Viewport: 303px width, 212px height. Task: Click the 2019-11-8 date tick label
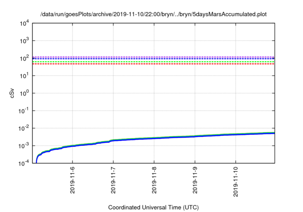coord(154,180)
